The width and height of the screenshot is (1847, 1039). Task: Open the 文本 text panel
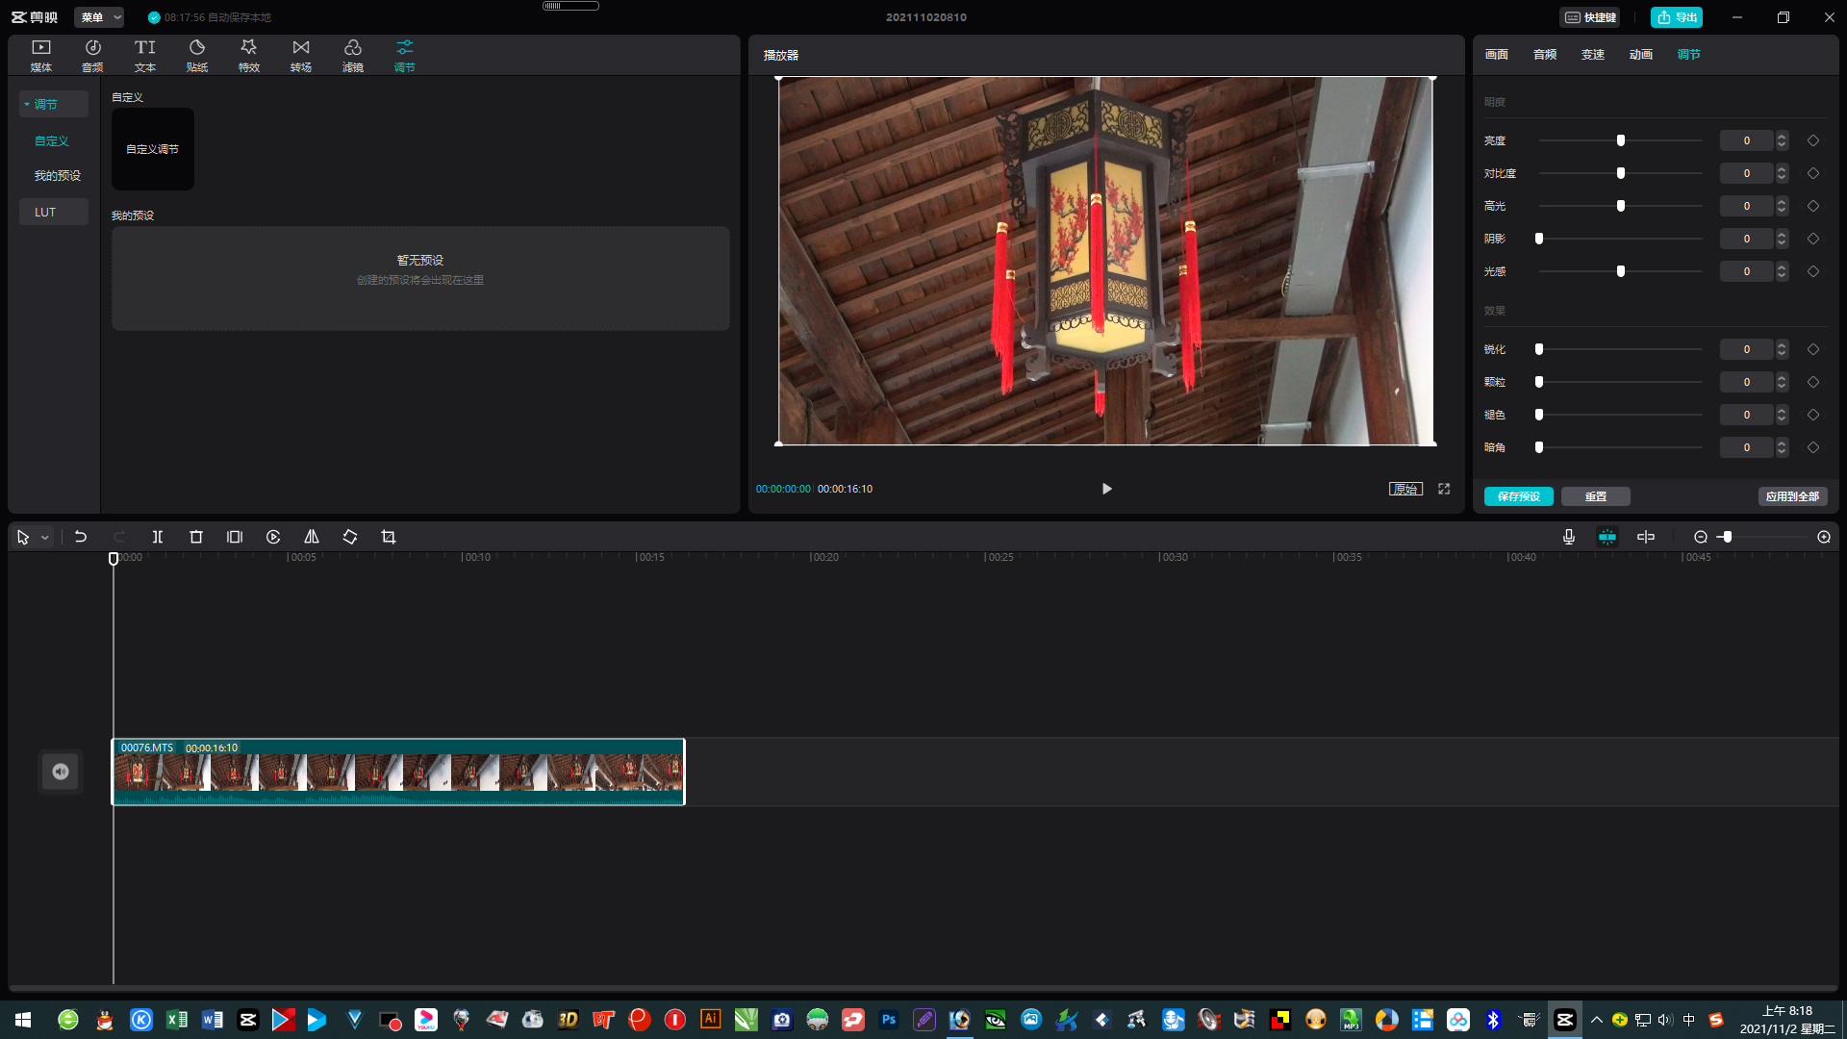coord(145,56)
